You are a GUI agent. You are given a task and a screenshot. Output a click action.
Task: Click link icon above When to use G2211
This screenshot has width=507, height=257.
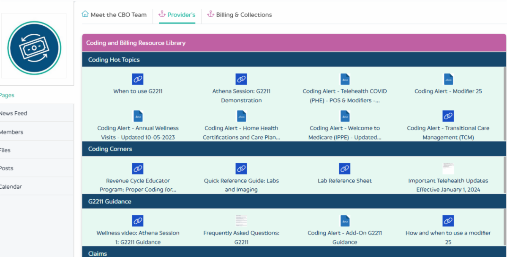tap(138, 79)
